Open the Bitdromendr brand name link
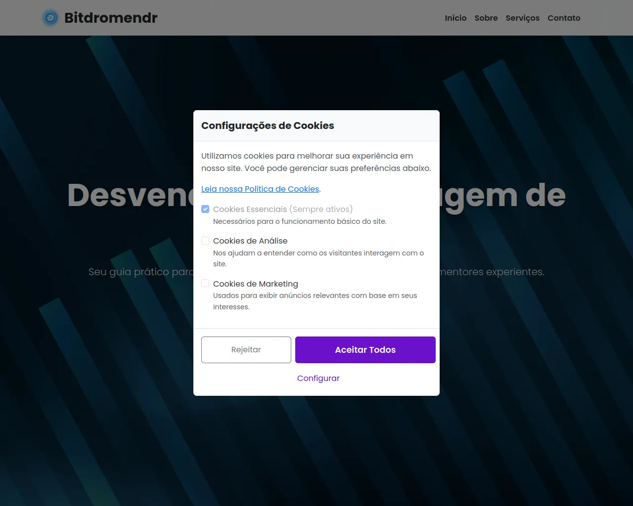Screen dimensions: 633x506 coord(111,18)
